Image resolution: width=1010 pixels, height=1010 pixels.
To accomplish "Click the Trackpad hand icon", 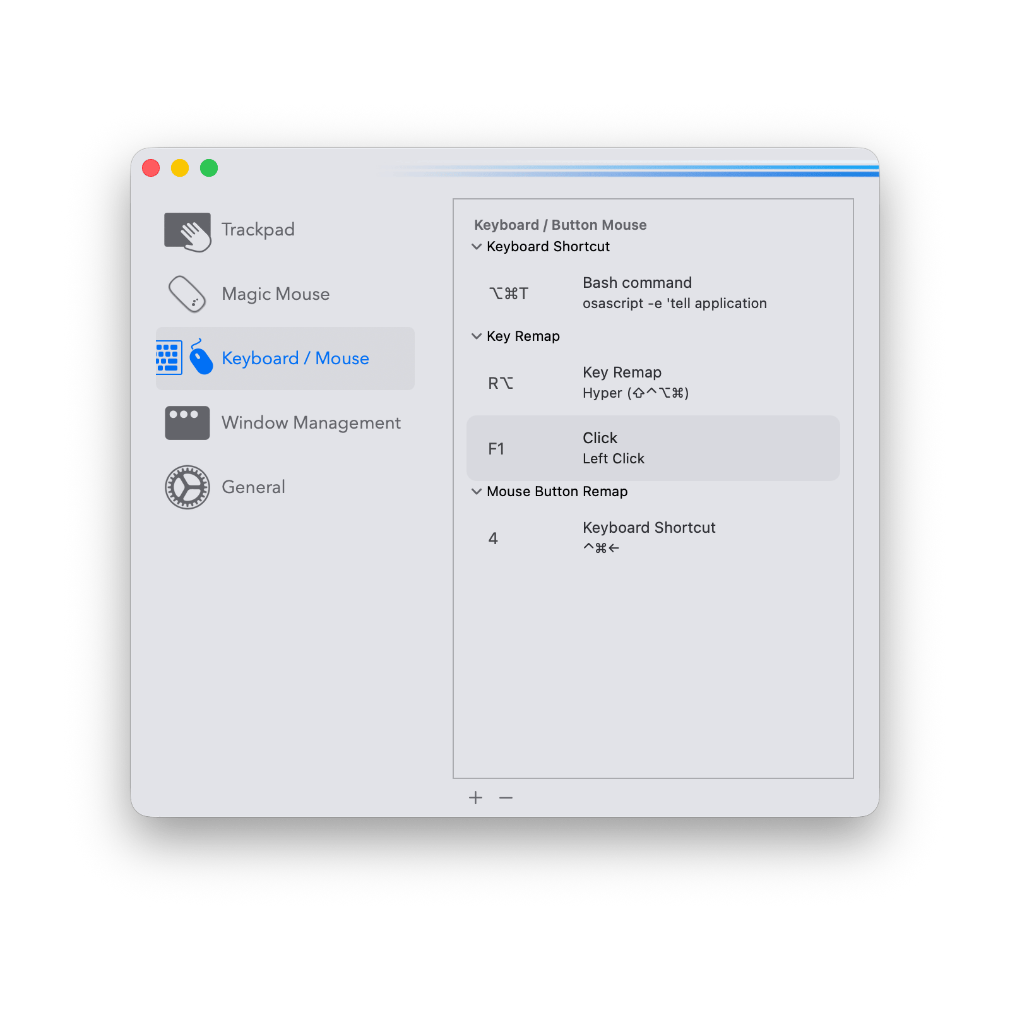I will click(x=187, y=231).
